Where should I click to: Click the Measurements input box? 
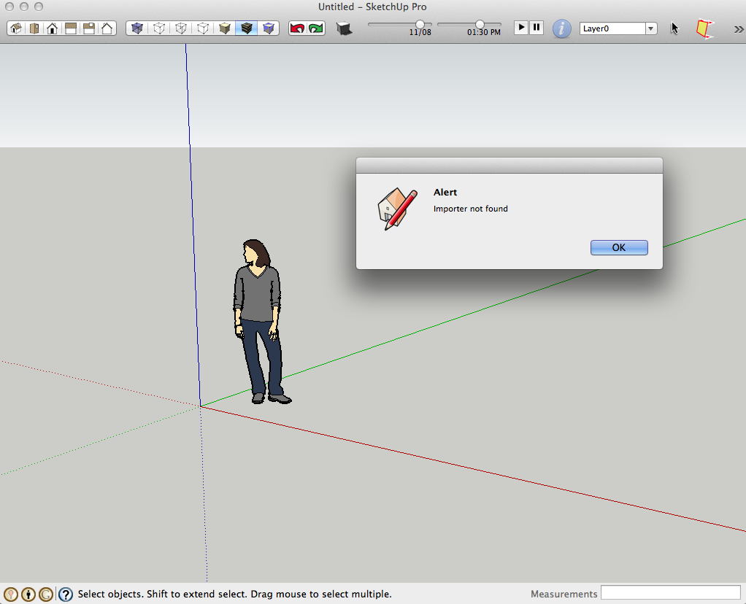(x=670, y=593)
